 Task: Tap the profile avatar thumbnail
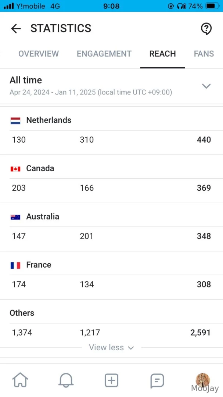click(x=202, y=380)
